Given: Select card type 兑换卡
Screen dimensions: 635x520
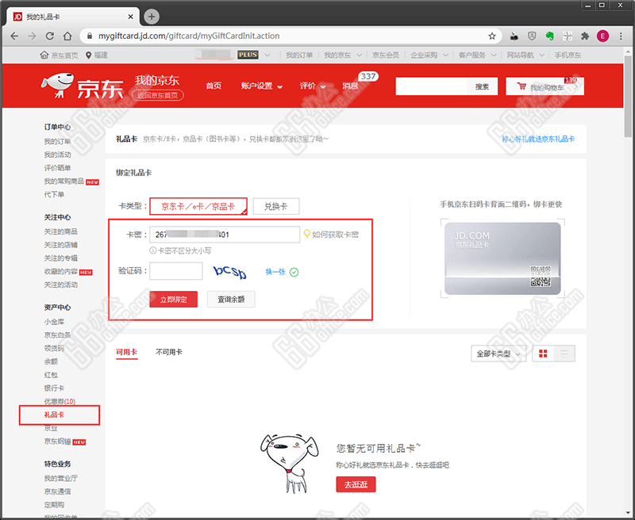Looking at the screenshot, I should tap(276, 206).
